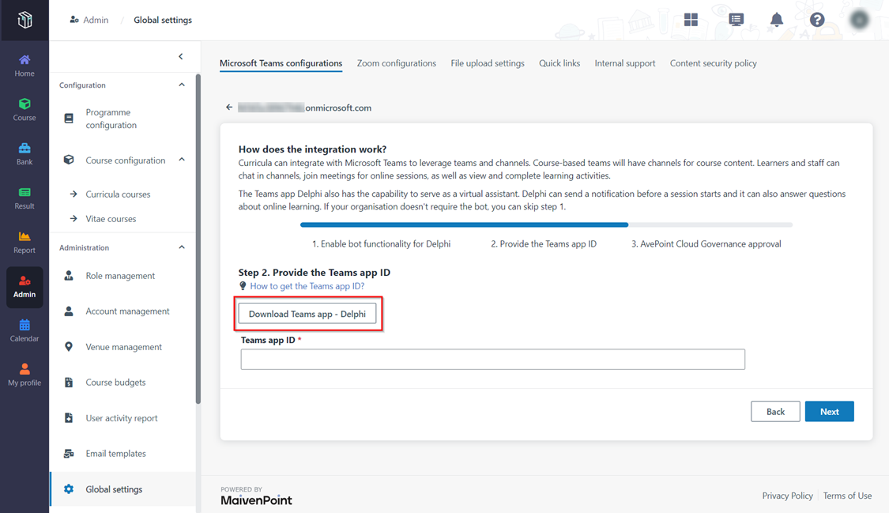The image size is (889, 513).
Task: Click the lightbulb hint icon
Action: point(243,285)
